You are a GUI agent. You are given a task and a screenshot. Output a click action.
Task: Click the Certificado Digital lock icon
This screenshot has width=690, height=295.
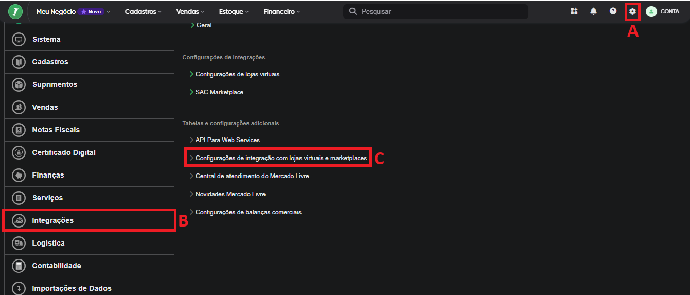click(x=19, y=152)
